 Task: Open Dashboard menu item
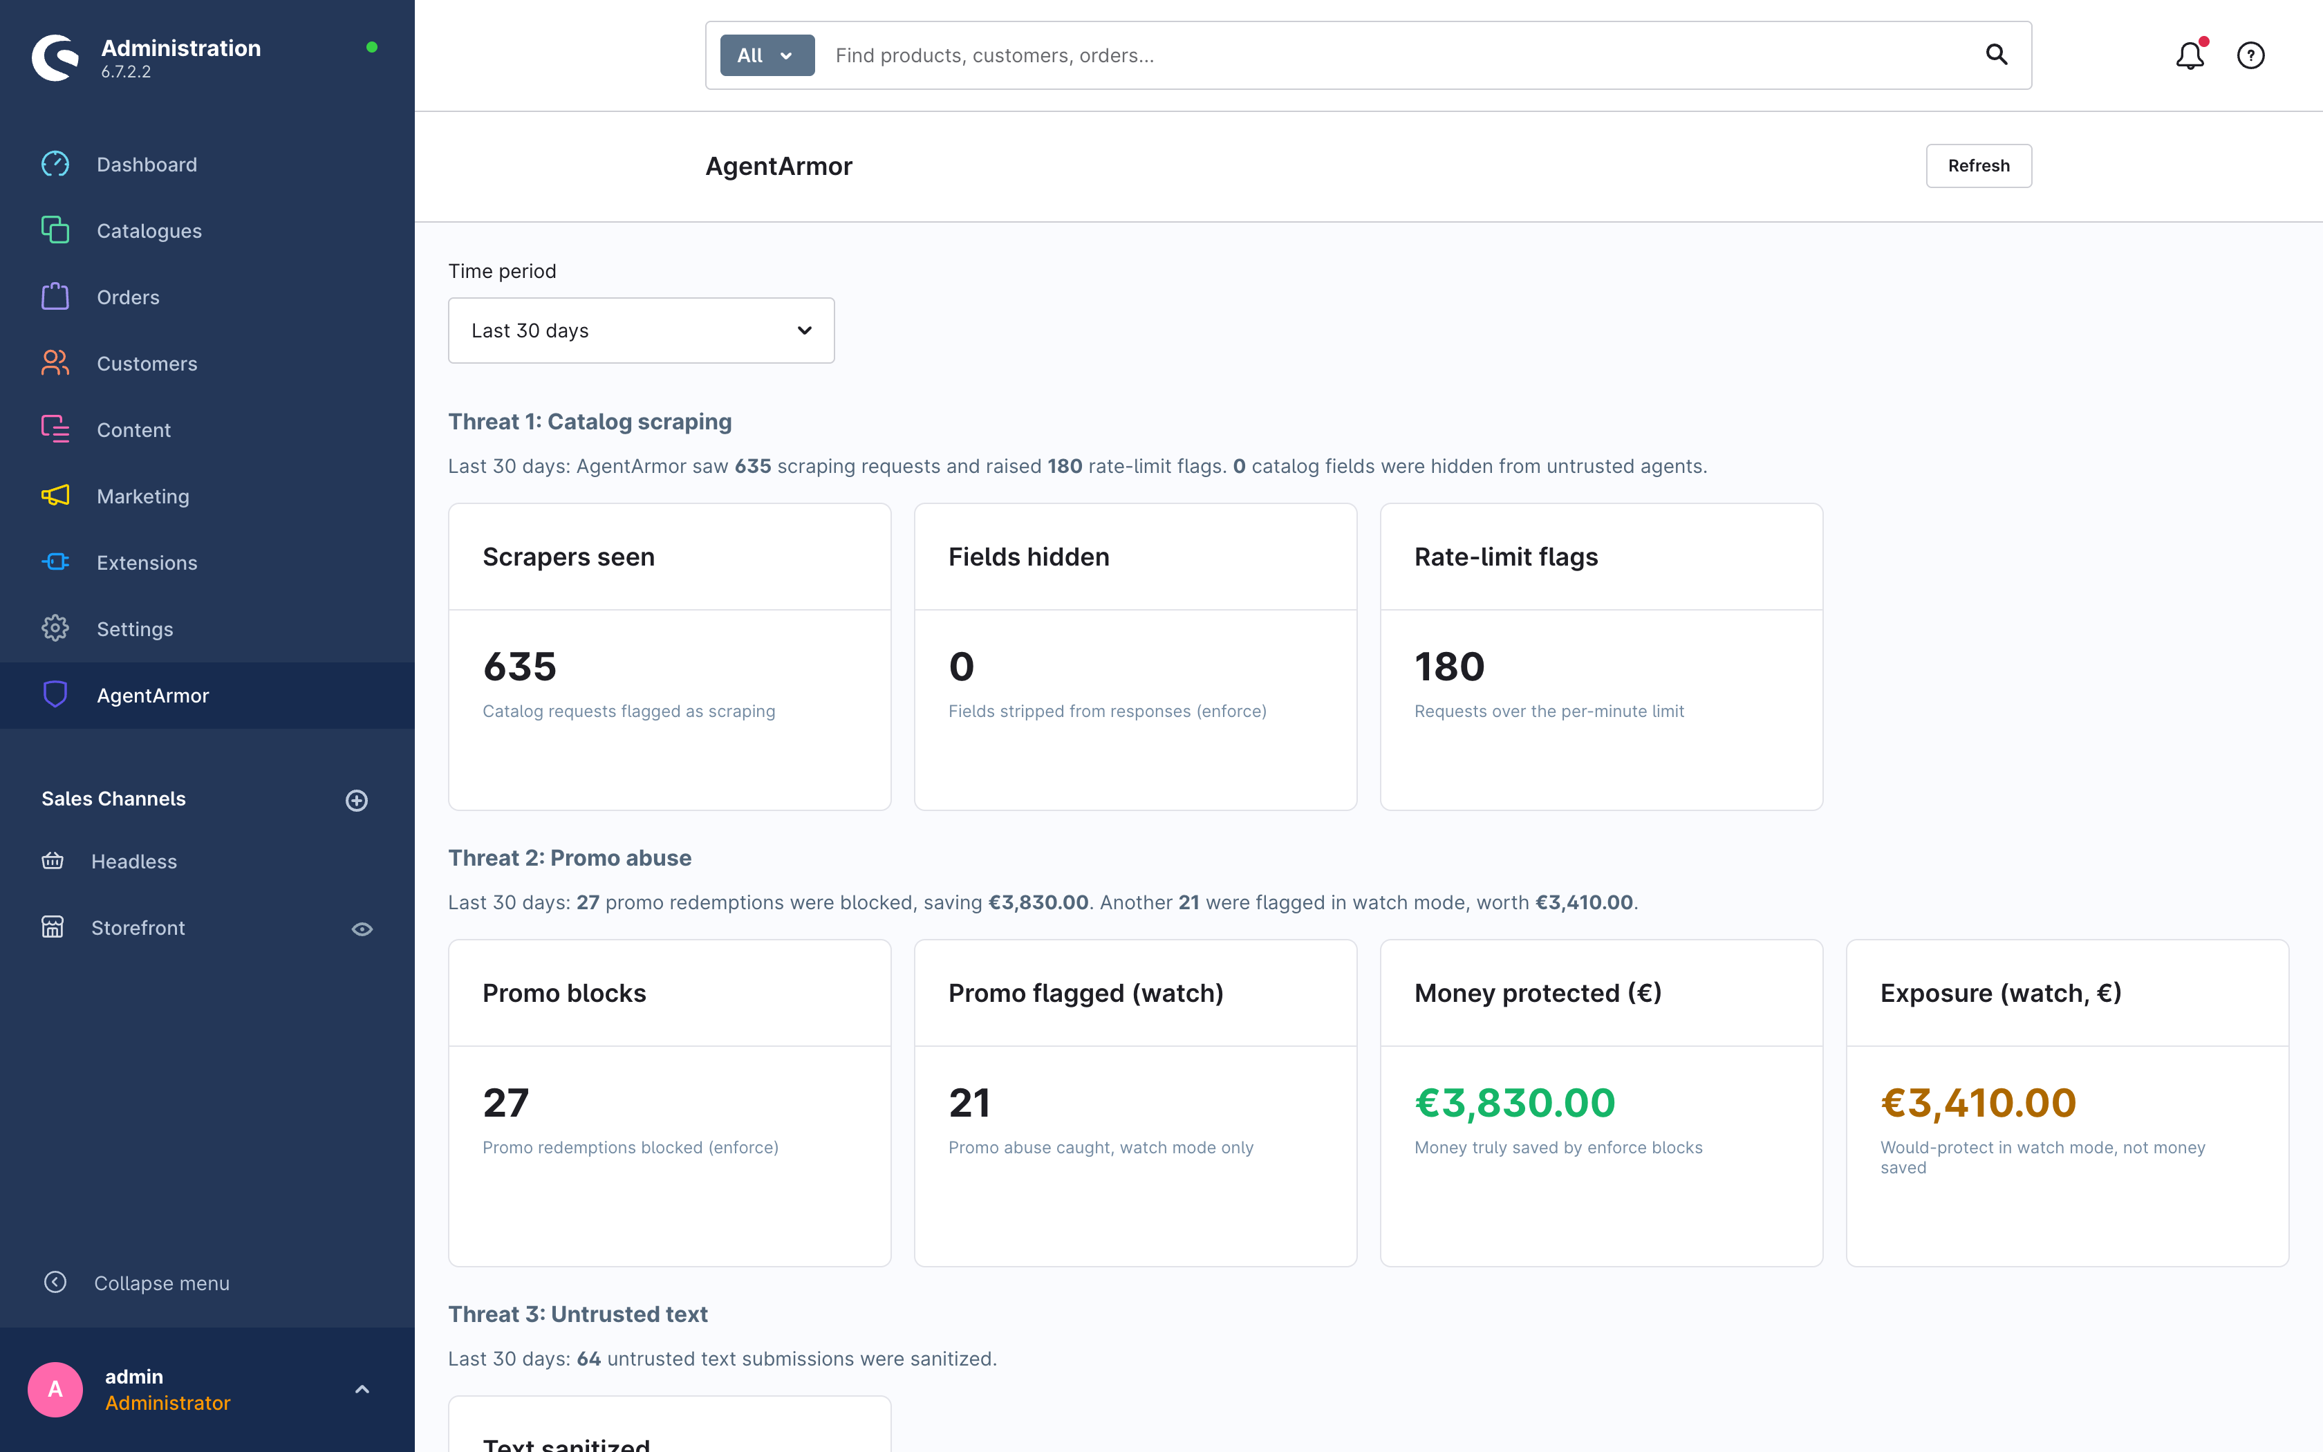click(x=207, y=165)
